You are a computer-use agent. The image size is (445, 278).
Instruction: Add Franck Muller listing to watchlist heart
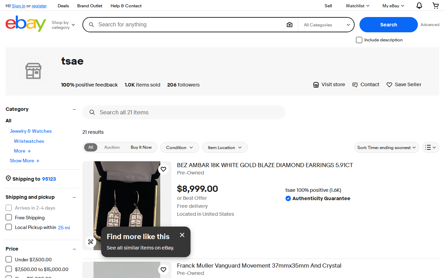click(163, 270)
